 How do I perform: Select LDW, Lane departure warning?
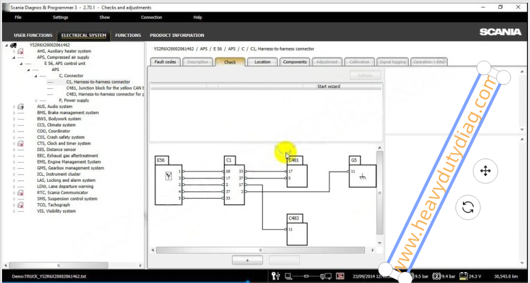click(x=65, y=187)
